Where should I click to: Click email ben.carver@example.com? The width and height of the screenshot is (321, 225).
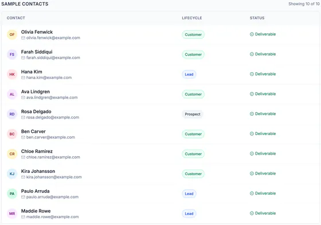click(50, 137)
